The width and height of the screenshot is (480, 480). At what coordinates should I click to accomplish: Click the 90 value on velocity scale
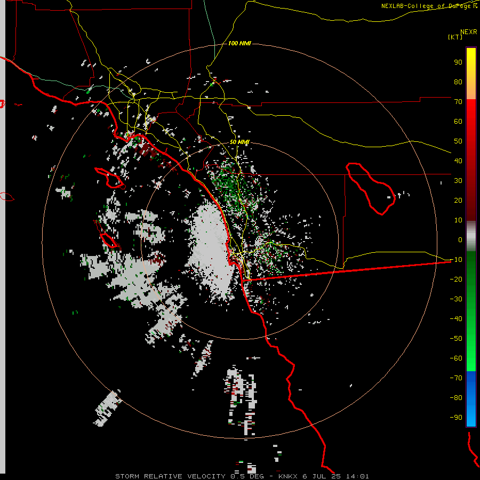tap(458, 62)
